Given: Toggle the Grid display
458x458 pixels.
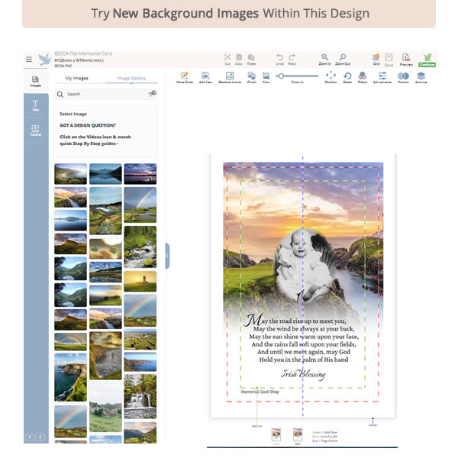Looking at the screenshot, I should (376, 59).
